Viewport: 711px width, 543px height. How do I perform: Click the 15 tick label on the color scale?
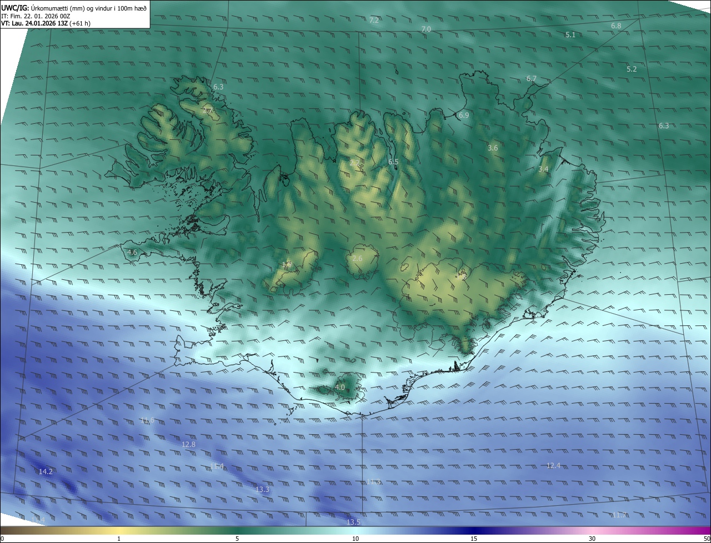click(474, 539)
